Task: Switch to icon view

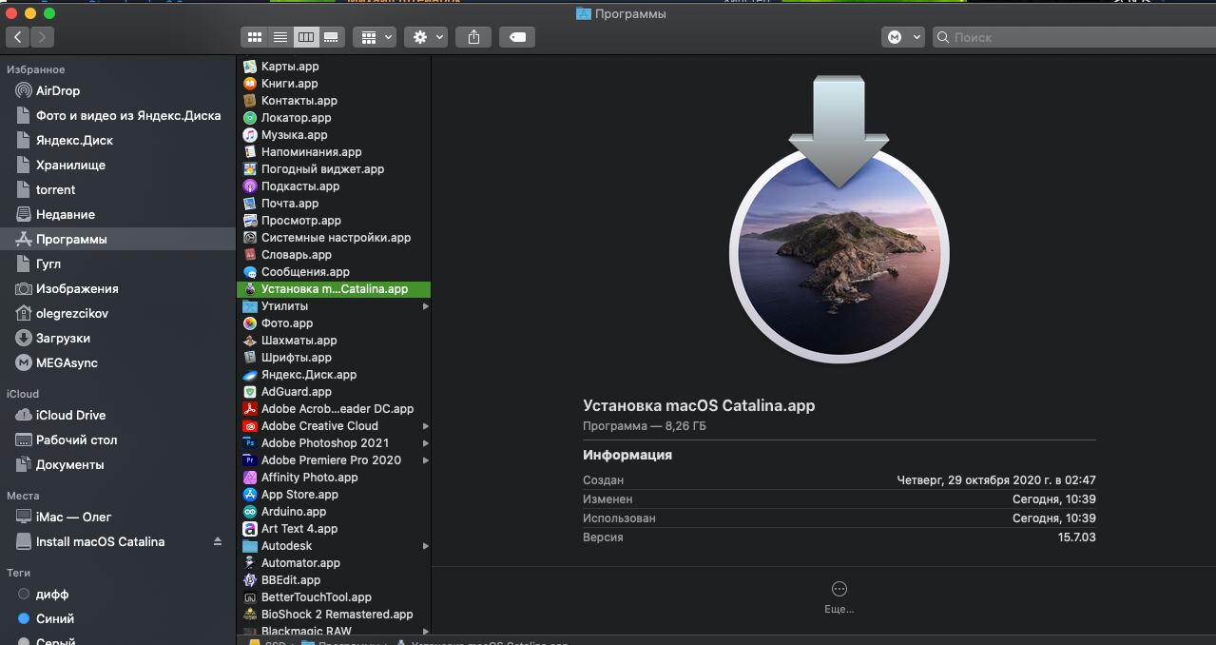Action: click(x=255, y=37)
